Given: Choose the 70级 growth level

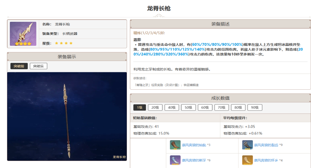Looking at the screenshot, I should tap(222, 107).
